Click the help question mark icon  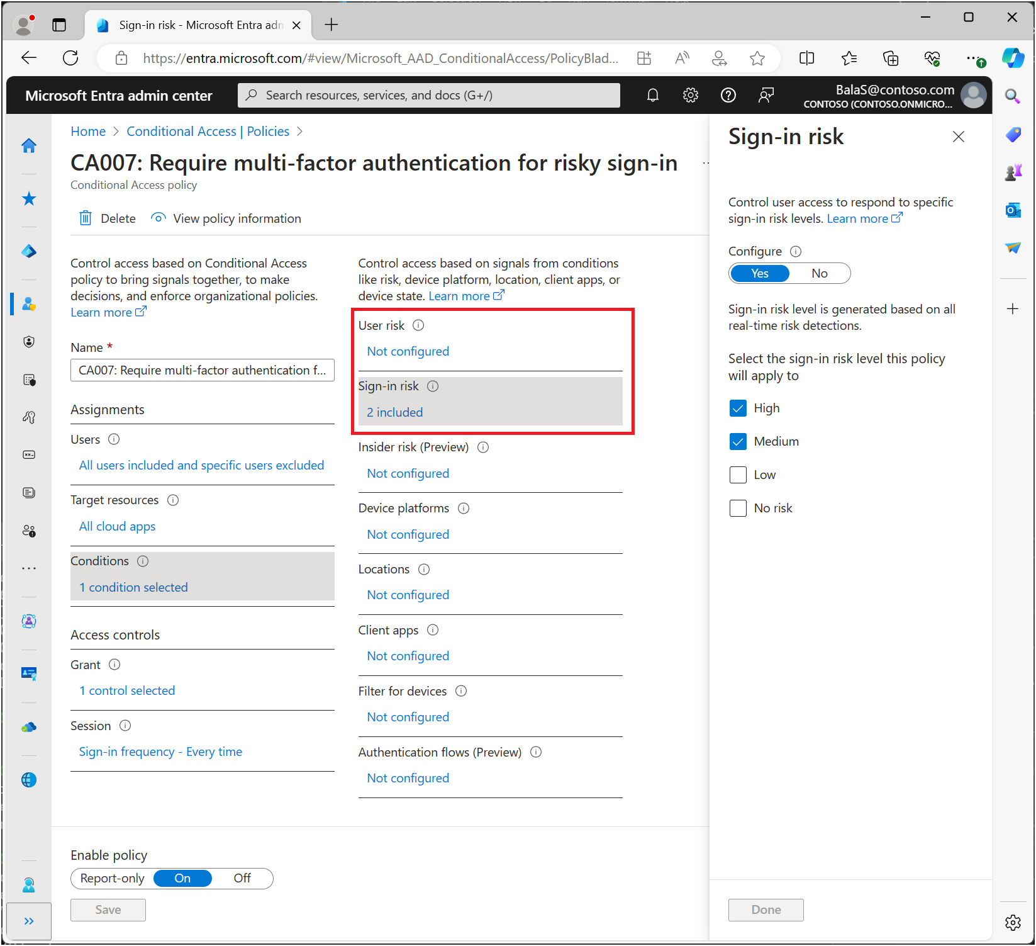coord(728,95)
